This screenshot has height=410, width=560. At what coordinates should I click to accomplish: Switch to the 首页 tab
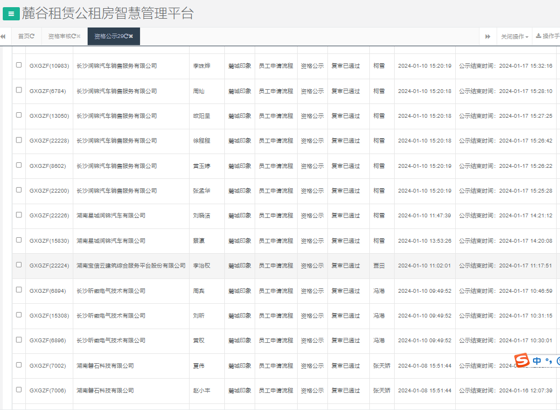(x=25, y=36)
